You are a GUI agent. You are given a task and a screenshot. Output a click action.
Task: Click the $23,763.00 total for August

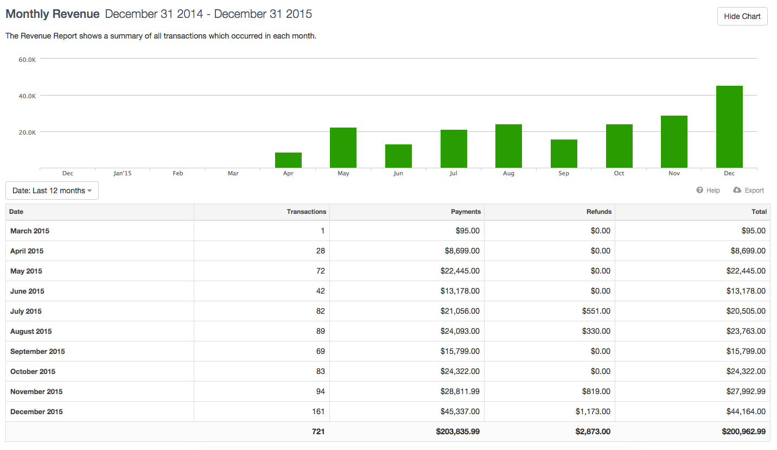746,332
